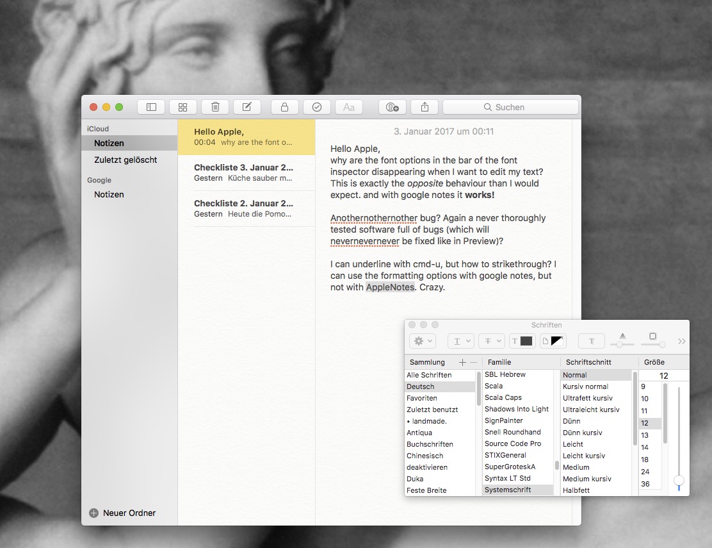Viewport: 712px width, 548px height.
Task: Select Google Notizen folder
Action: click(129, 194)
